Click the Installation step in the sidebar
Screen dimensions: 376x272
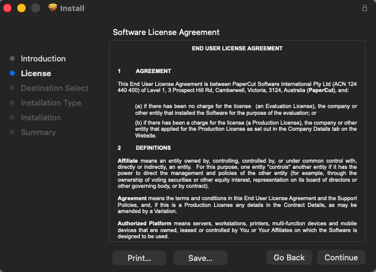click(40, 118)
